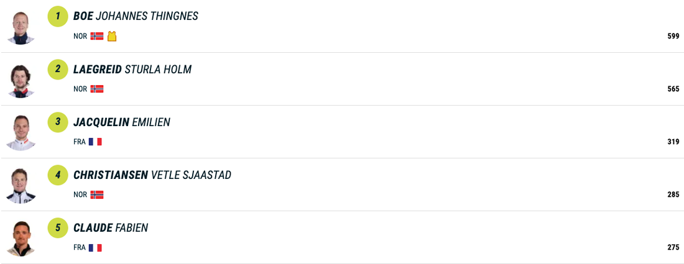
Task: Open Sturla Holm Laegreid athlete photo
Action: 21,80
